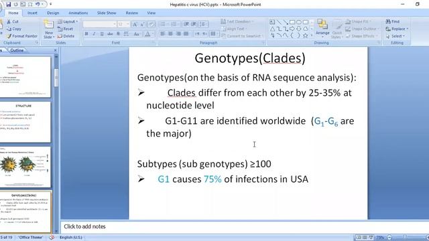
Task: Open the Change Case dropdown
Action: pos(137,34)
